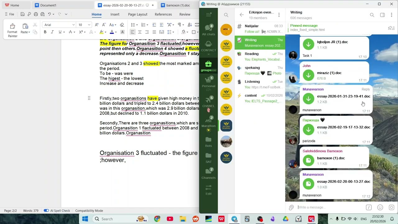398x224 pixels.
Task: Click the attach paperclip icon in message box
Action: point(291,208)
